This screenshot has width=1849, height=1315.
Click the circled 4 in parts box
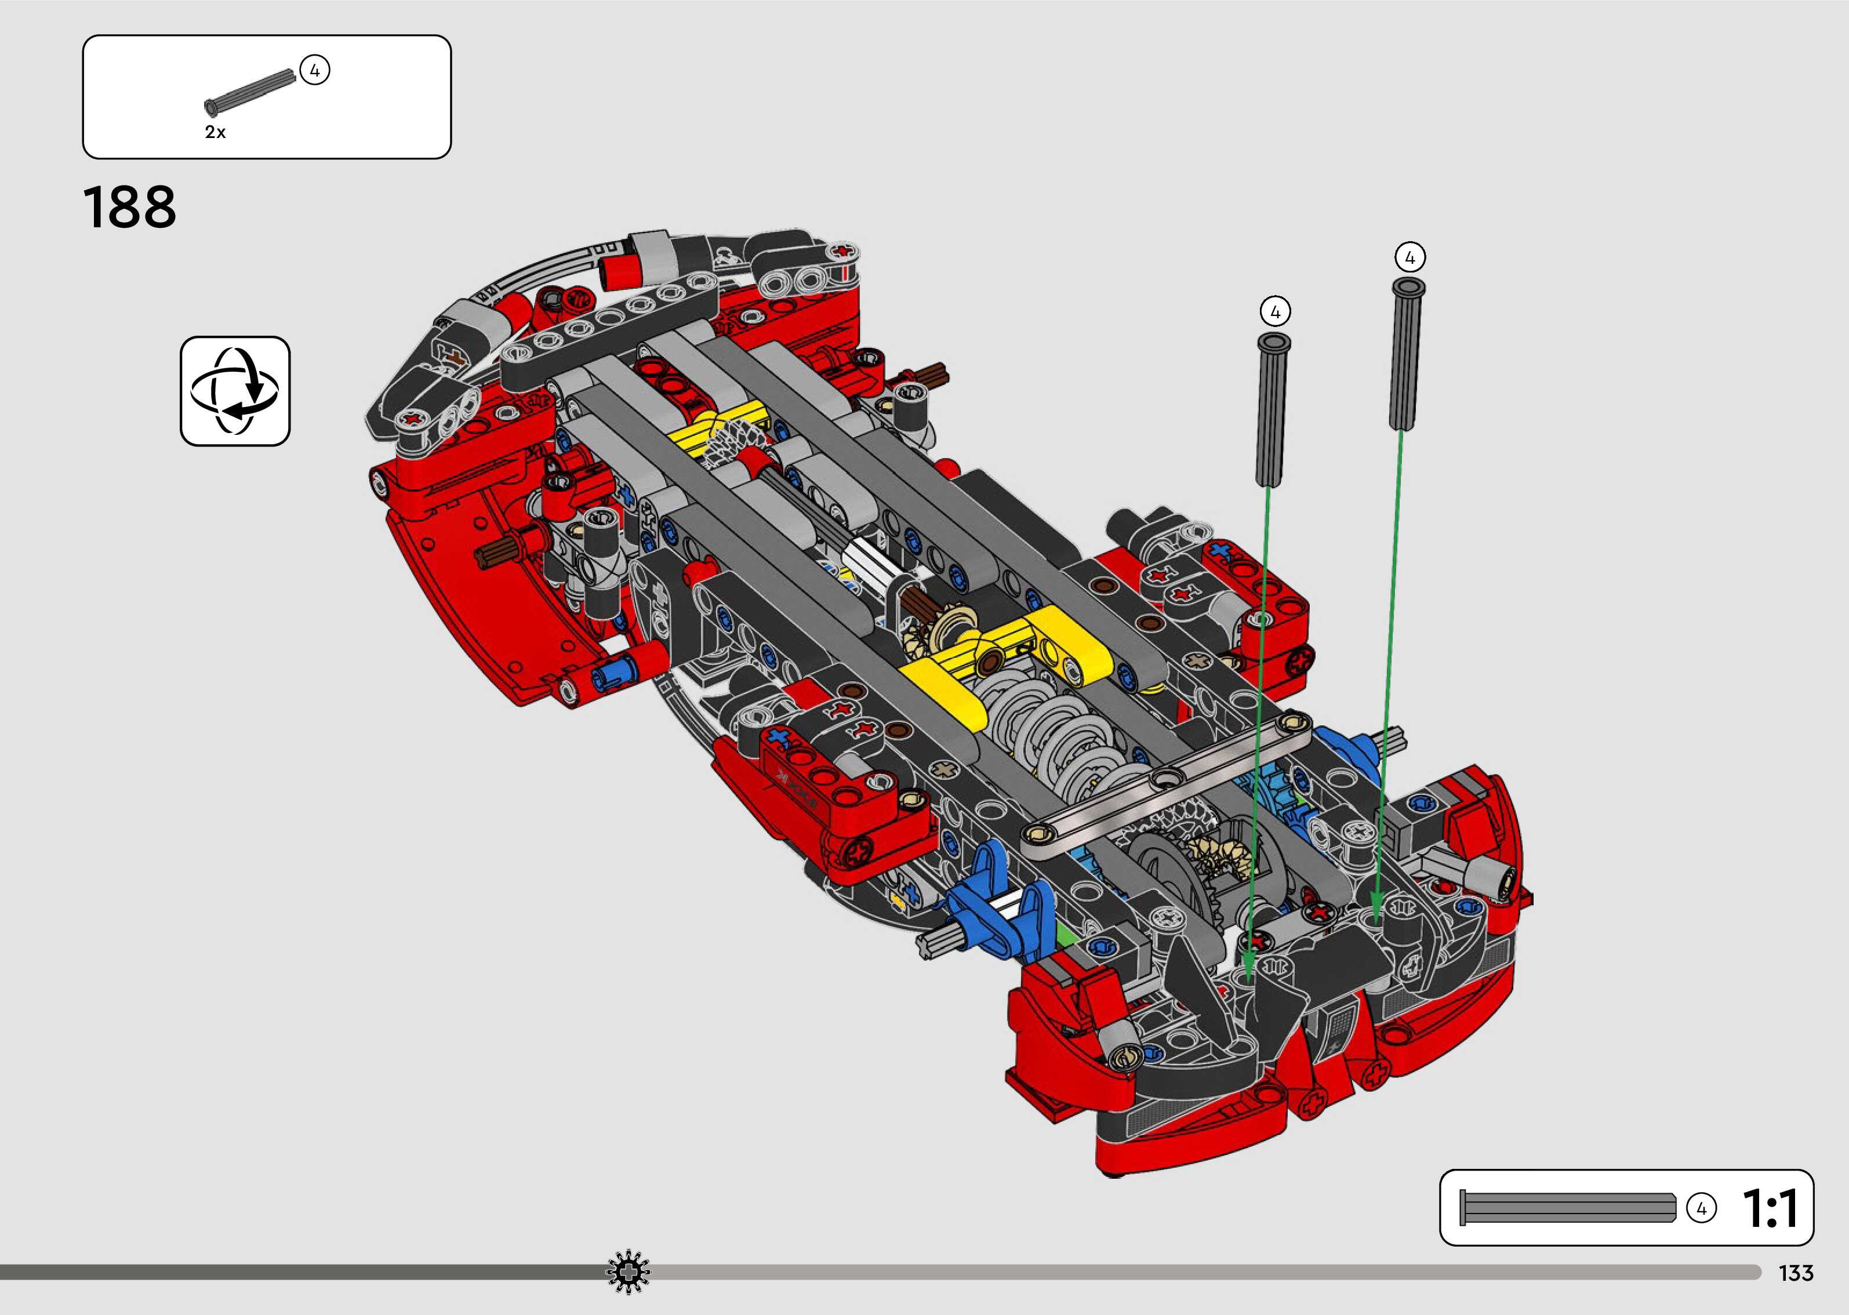pyautogui.click(x=315, y=71)
